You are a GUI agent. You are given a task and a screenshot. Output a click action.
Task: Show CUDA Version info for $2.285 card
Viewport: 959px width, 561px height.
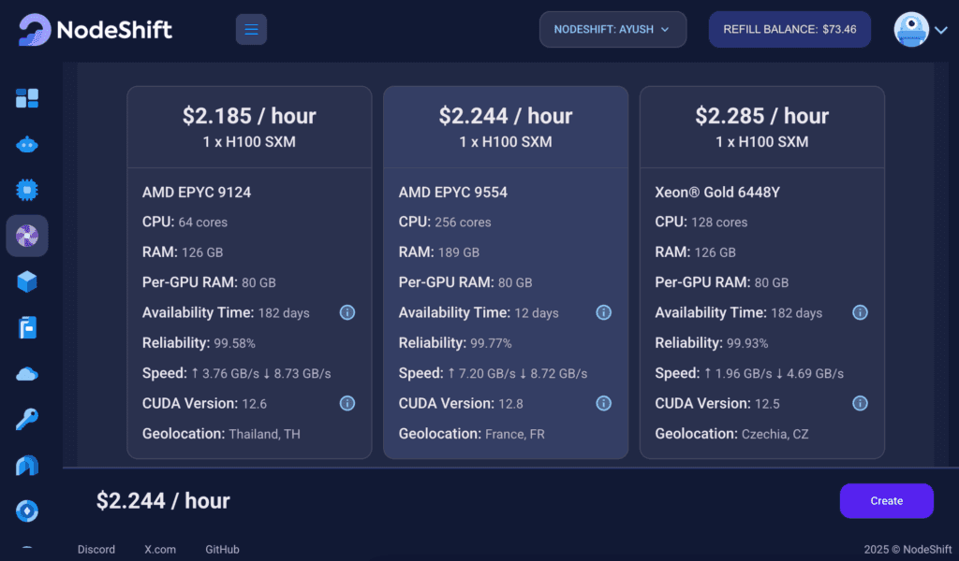860,404
